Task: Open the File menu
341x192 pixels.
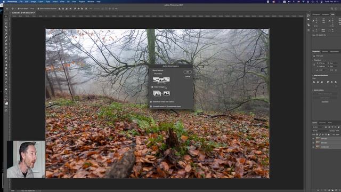Action: [x=21, y=2]
